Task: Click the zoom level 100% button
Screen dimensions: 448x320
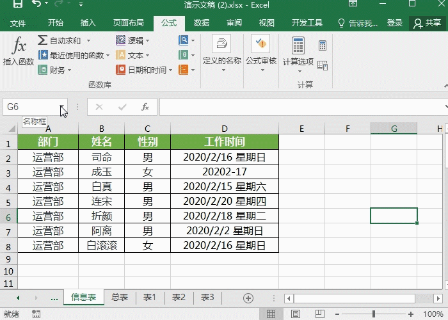Action: point(433,314)
